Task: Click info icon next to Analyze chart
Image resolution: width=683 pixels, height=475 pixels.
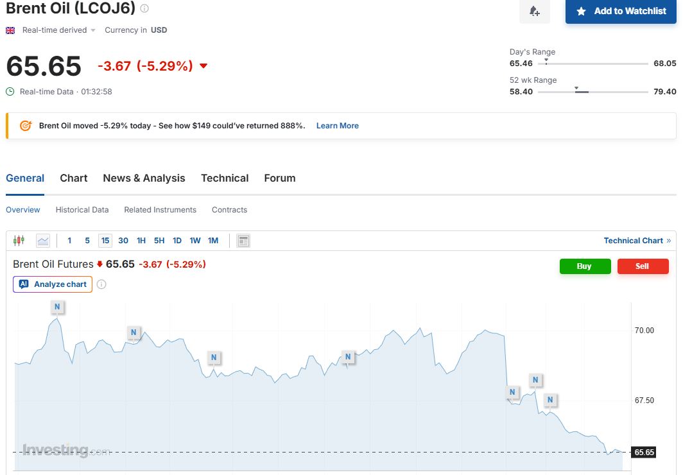Action: point(101,284)
